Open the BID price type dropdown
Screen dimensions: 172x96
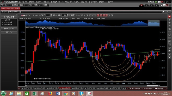point(40,15)
